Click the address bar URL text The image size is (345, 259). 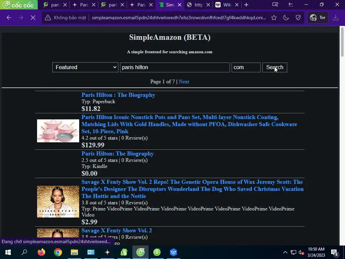(179, 18)
